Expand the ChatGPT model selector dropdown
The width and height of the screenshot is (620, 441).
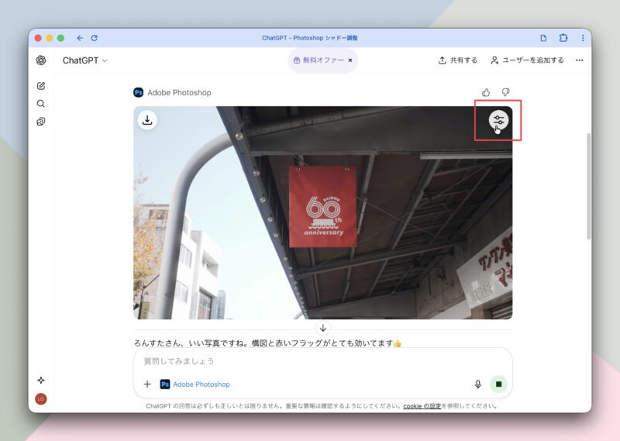(84, 60)
